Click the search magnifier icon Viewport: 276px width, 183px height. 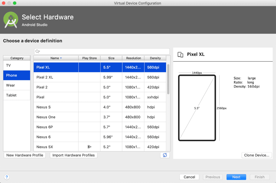(37, 51)
